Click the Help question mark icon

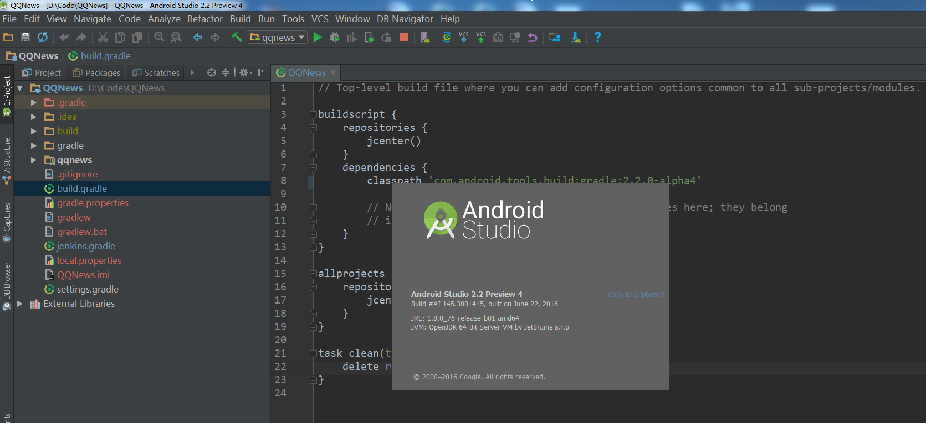(597, 37)
